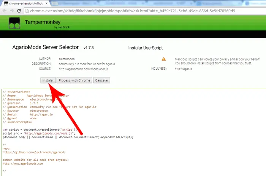Viewport: 266px width, 176px height.
Task: Click the Instalar button
Action: tap(48, 80)
